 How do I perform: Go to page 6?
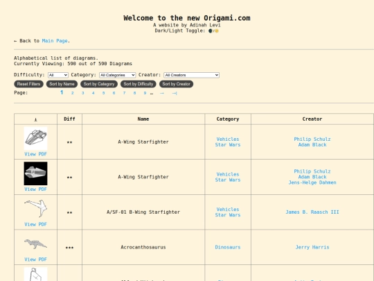click(x=114, y=93)
